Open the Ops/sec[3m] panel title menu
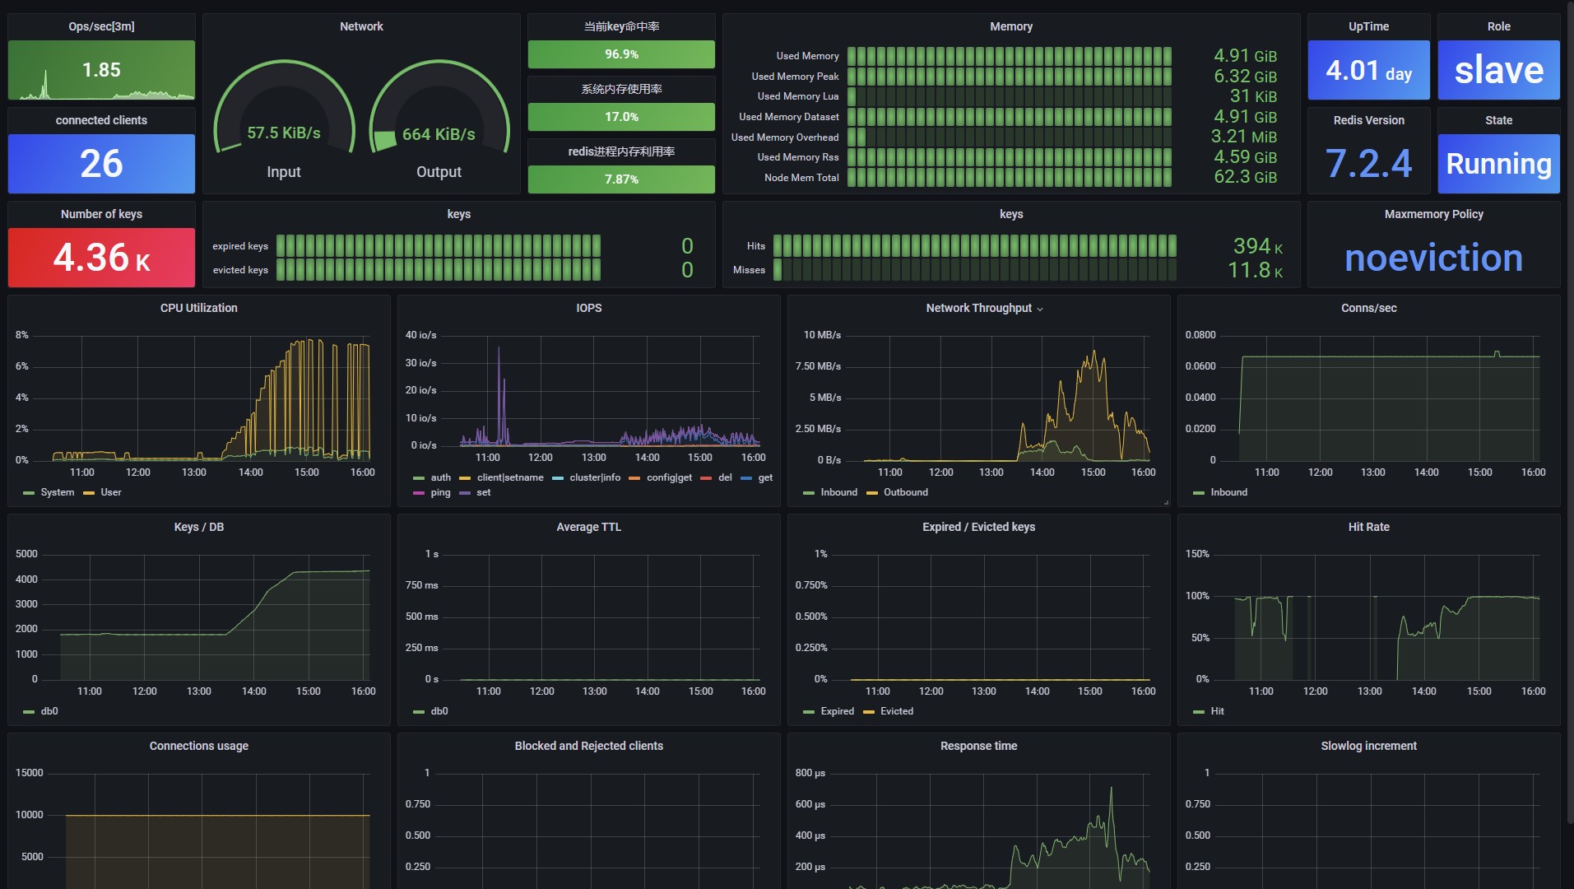The width and height of the screenshot is (1574, 889). click(101, 26)
